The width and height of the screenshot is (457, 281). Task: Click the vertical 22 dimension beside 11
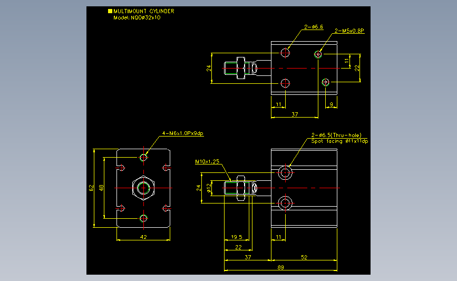click(x=357, y=68)
